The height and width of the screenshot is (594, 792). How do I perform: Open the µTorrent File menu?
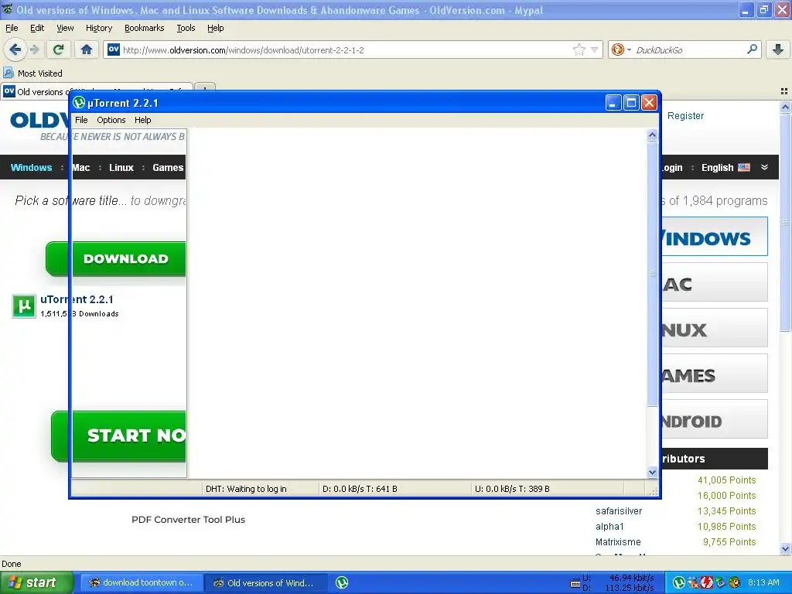(x=81, y=120)
